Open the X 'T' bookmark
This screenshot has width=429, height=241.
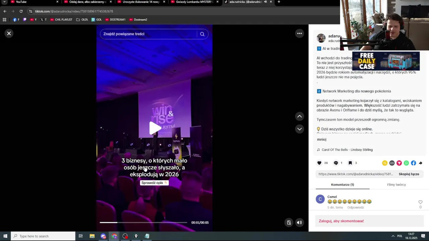point(44,20)
